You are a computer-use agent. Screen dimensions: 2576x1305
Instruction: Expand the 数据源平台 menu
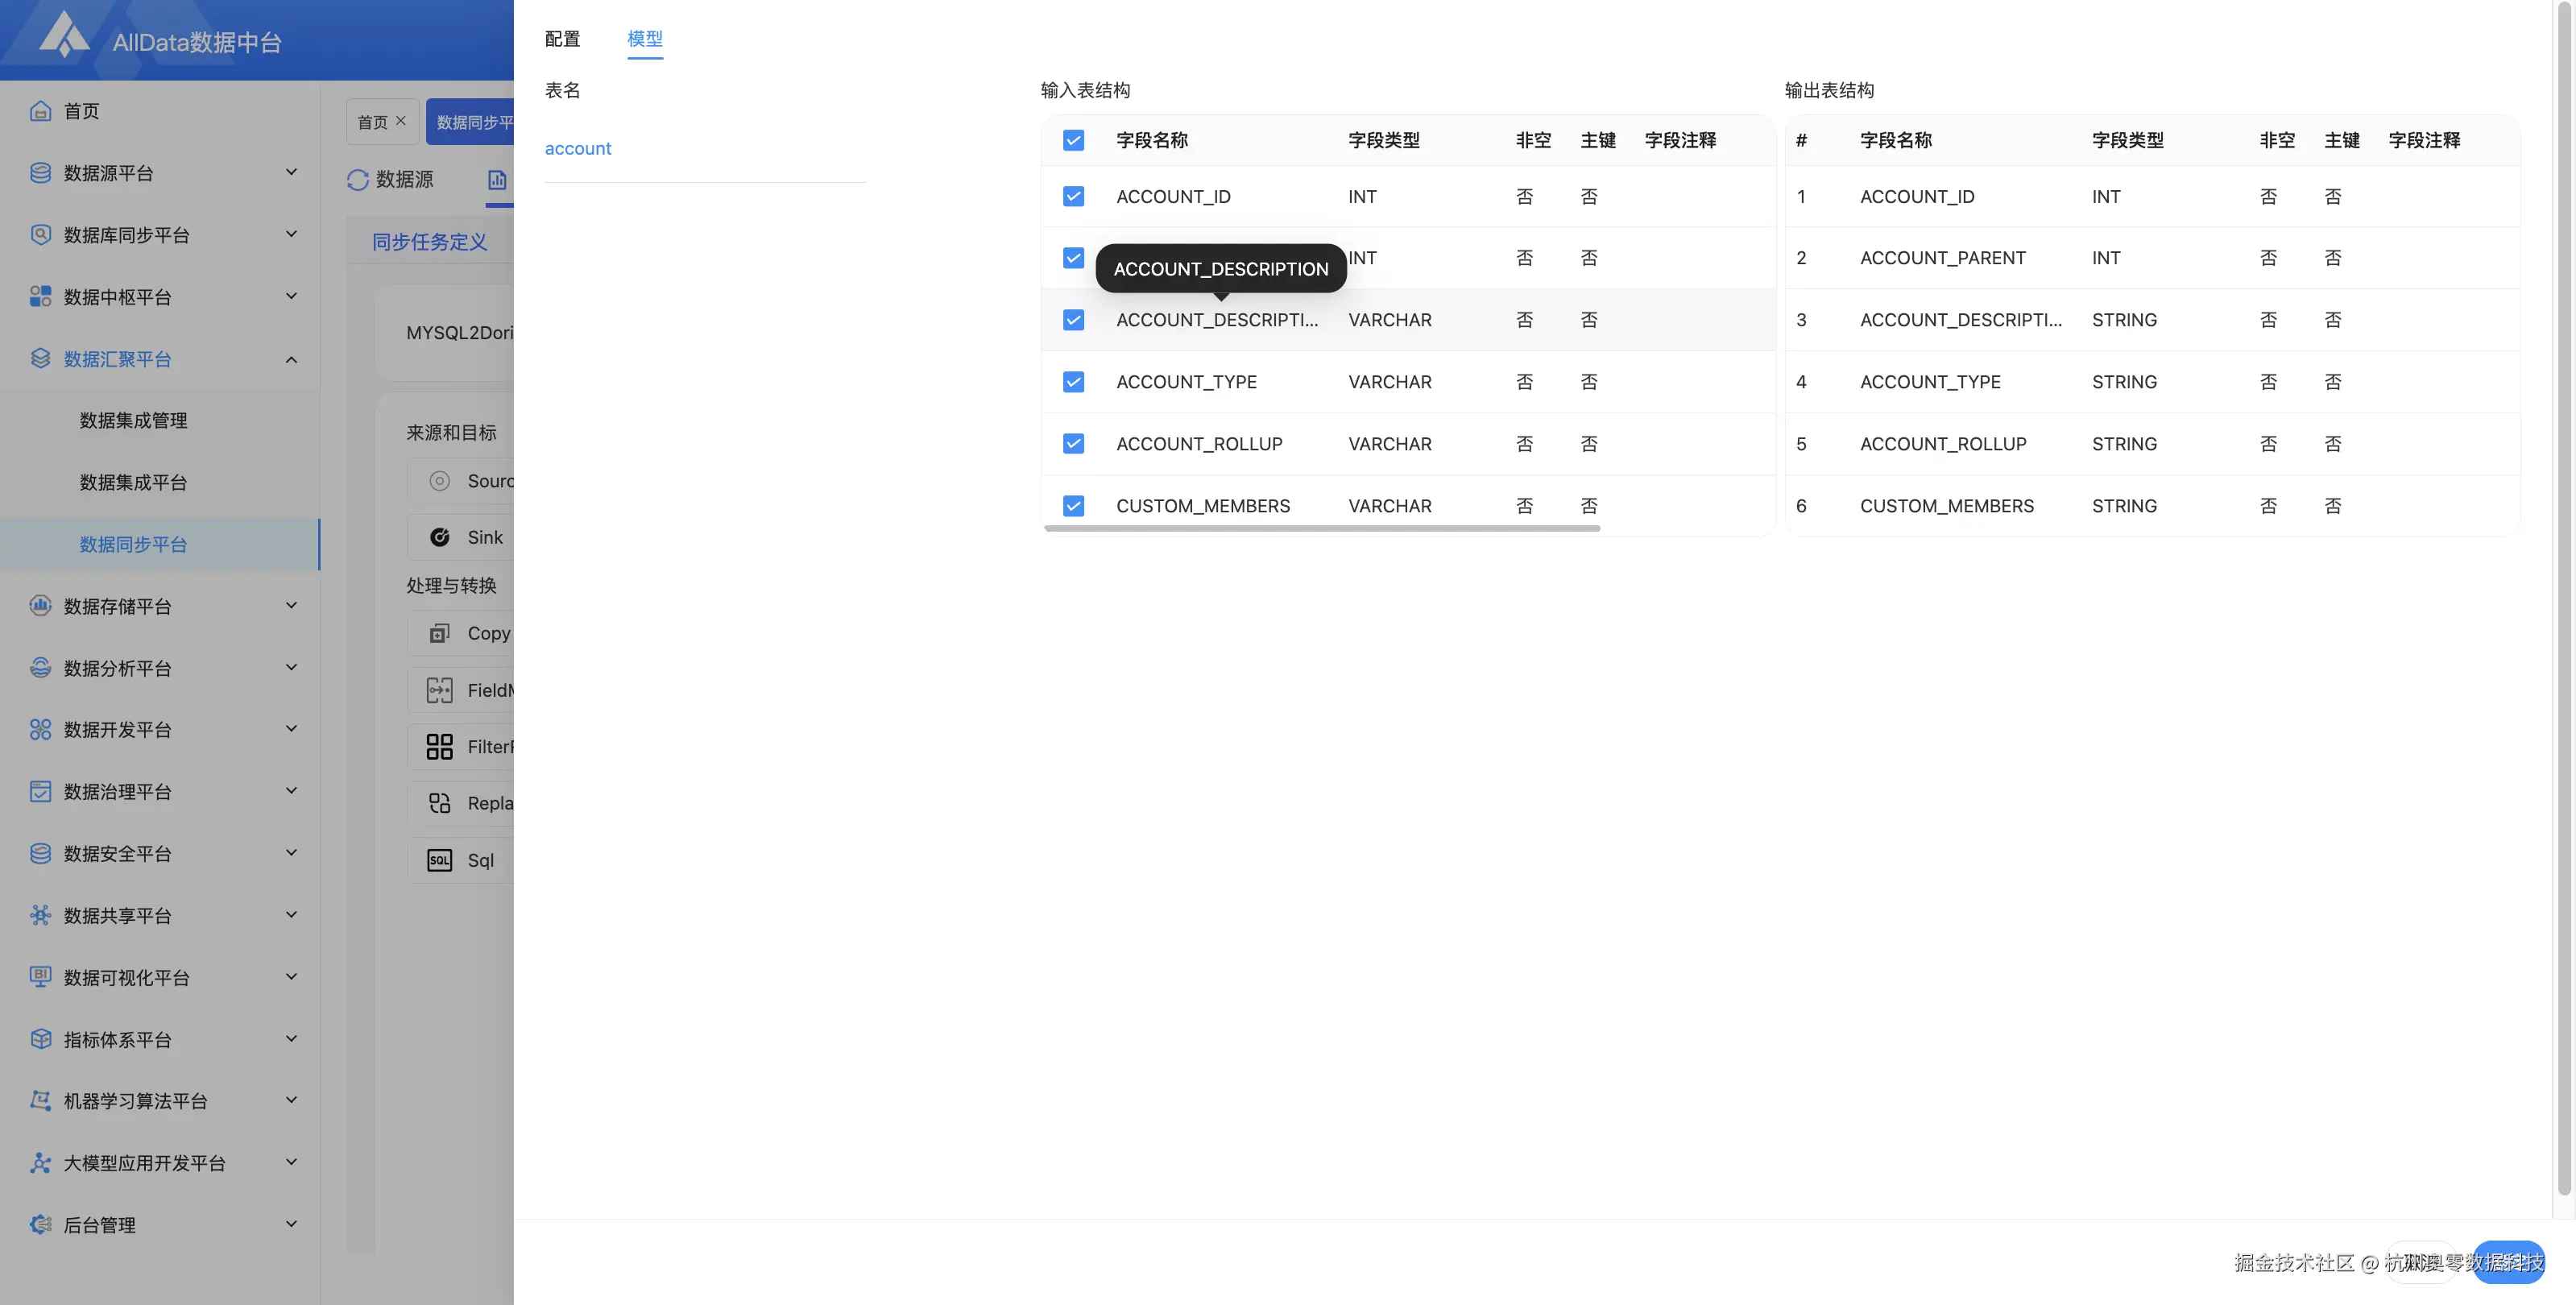(x=291, y=173)
